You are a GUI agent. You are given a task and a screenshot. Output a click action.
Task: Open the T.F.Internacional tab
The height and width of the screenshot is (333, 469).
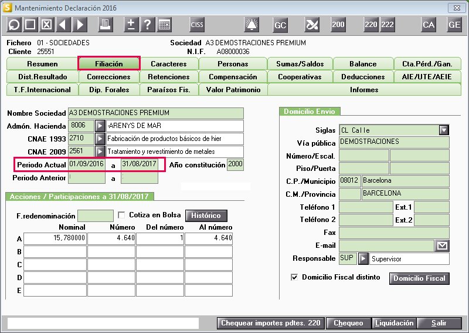[42, 90]
